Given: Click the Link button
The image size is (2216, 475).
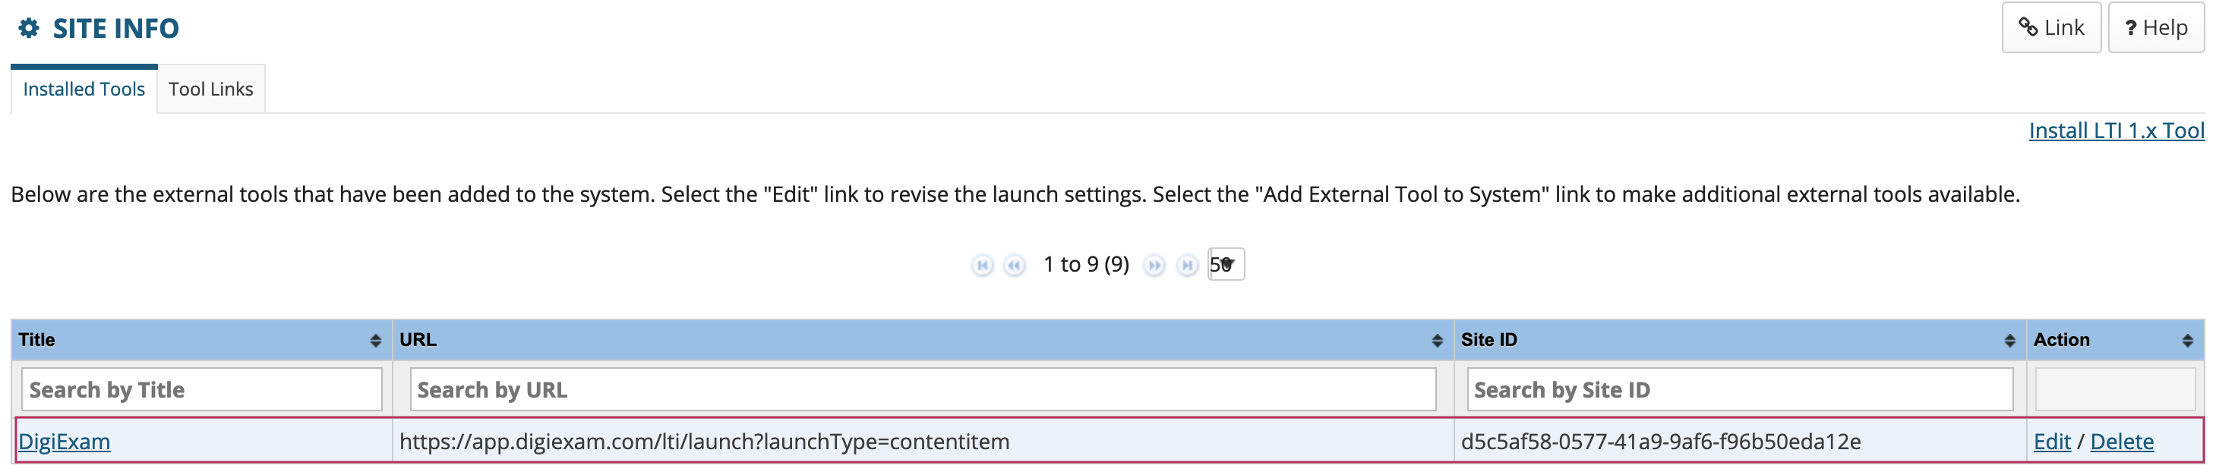Looking at the screenshot, I should [2051, 27].
